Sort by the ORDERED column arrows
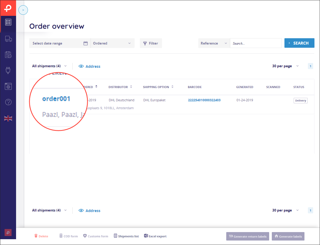This screenshot has height=245, width=320. pos(96,87)
